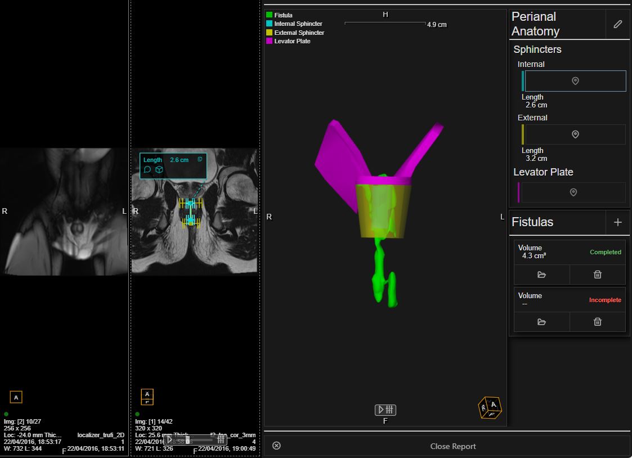This screenshot has width=632, height=458.
Task: Click the 3D orientation cube
Action: coord(490,407)
